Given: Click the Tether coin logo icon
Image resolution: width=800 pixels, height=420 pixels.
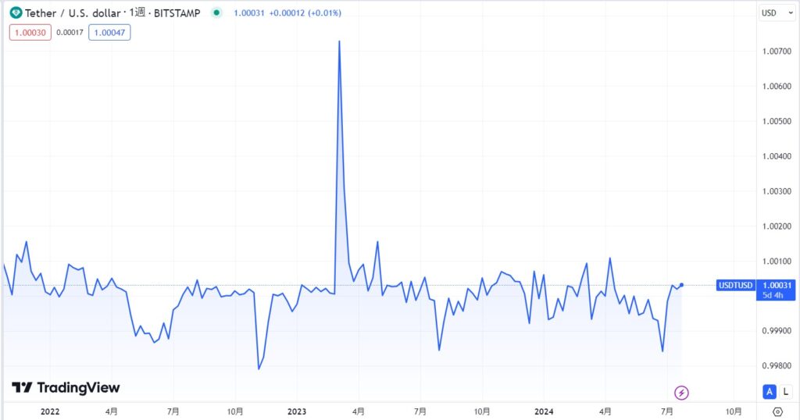Looking at the screenshot, I should click(16, 12).
